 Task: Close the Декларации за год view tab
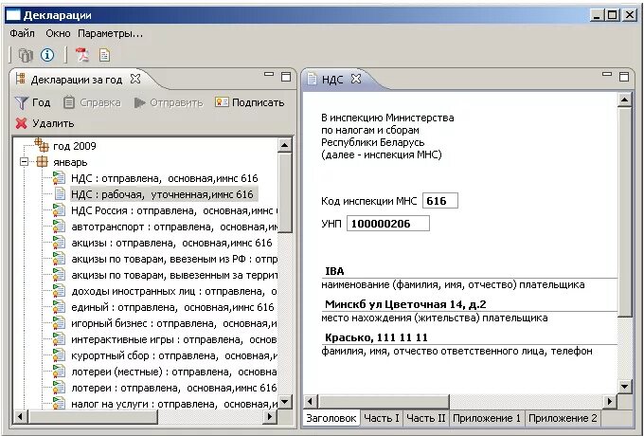coord(135,79)
